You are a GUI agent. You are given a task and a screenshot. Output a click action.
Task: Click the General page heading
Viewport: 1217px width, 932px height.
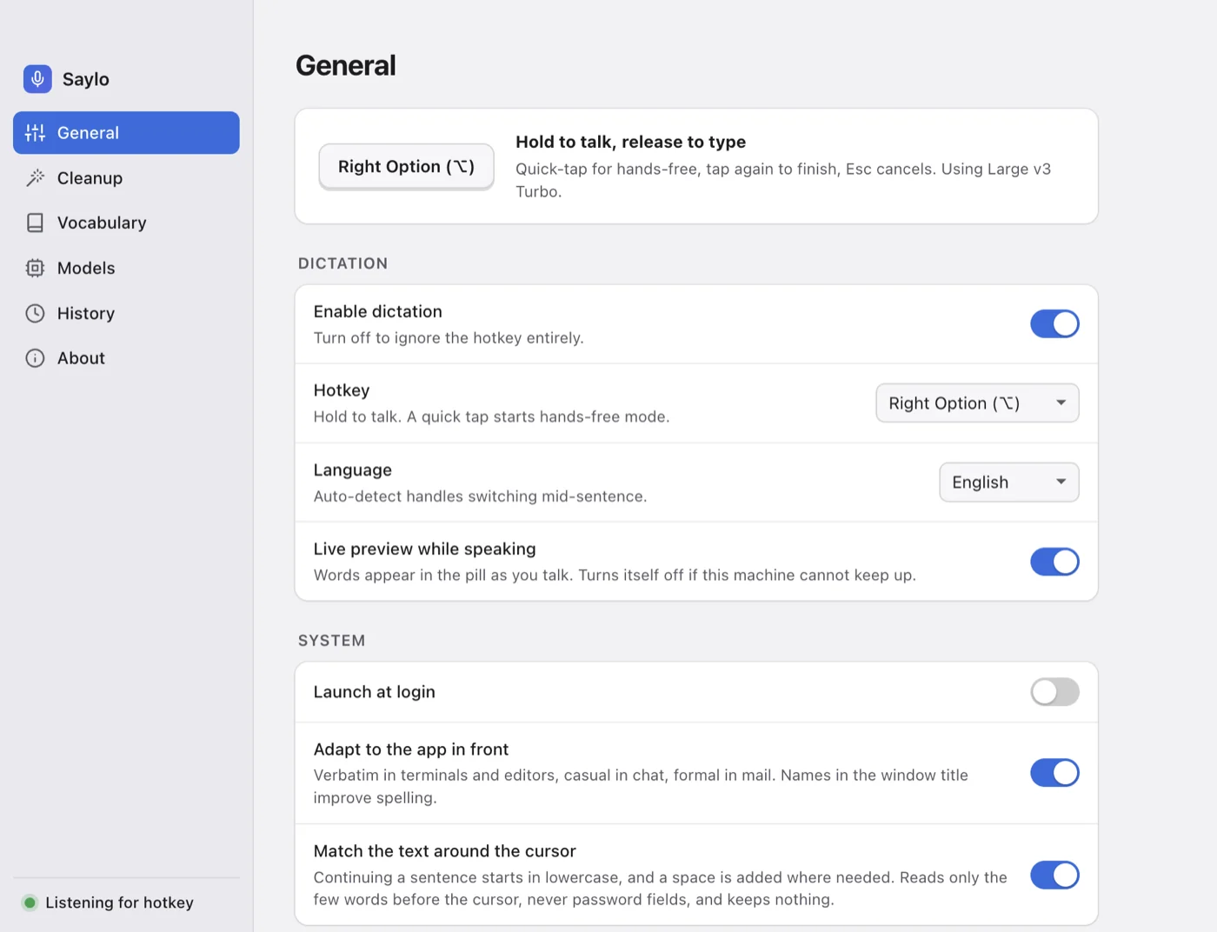[346, 65]
